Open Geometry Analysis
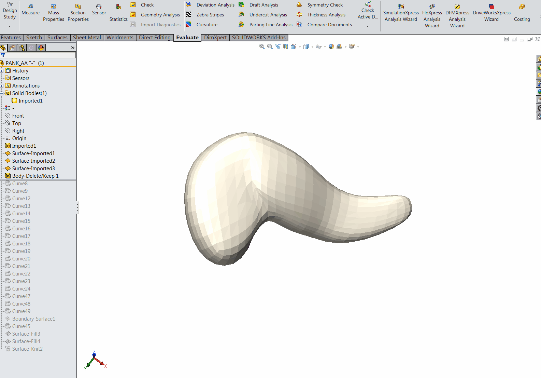Viewport: 541px width, 378px height. [155, 15]
